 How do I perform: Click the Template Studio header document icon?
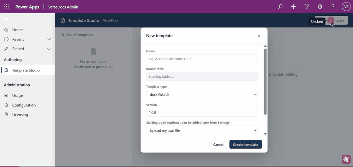tap(63, 20)
